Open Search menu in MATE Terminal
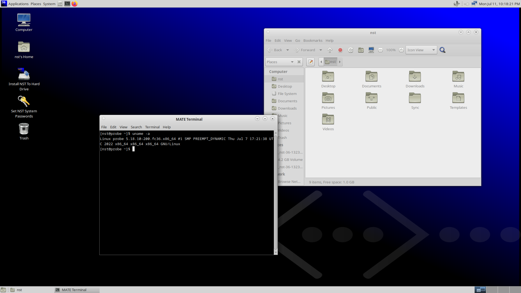Viewport: 521px width, 293px height. click(x=136, y=127)
